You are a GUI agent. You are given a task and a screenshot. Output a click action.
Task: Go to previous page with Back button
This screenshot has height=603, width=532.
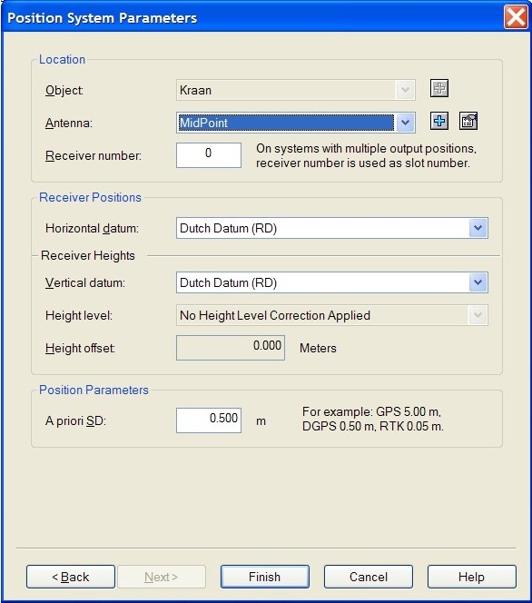point(71,577)
